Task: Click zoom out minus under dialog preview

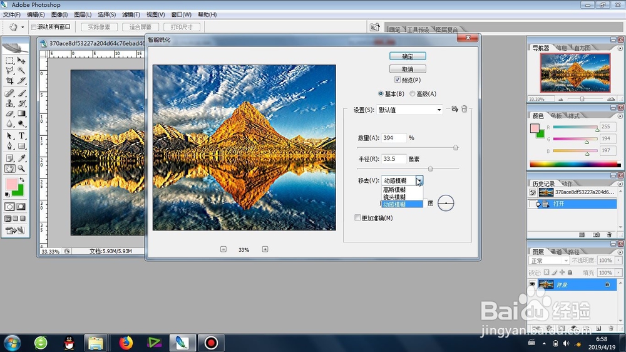Action: click(223, 249)
